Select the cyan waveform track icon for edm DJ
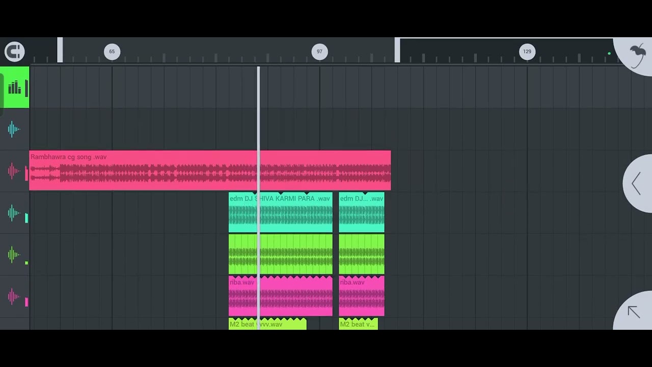 pyautogui.click(x=14, y=213)
